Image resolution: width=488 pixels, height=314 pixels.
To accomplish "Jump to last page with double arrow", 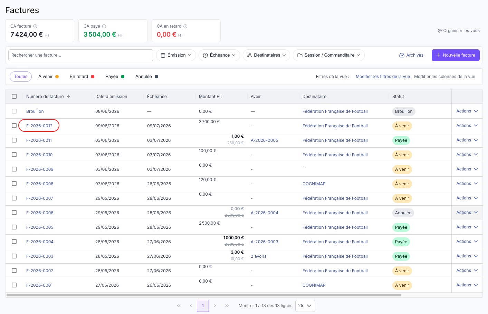I will tap(227, 306).
